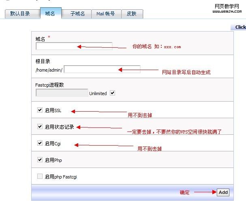
Task: Click the 域名 text input field
Action: [74, 46]
